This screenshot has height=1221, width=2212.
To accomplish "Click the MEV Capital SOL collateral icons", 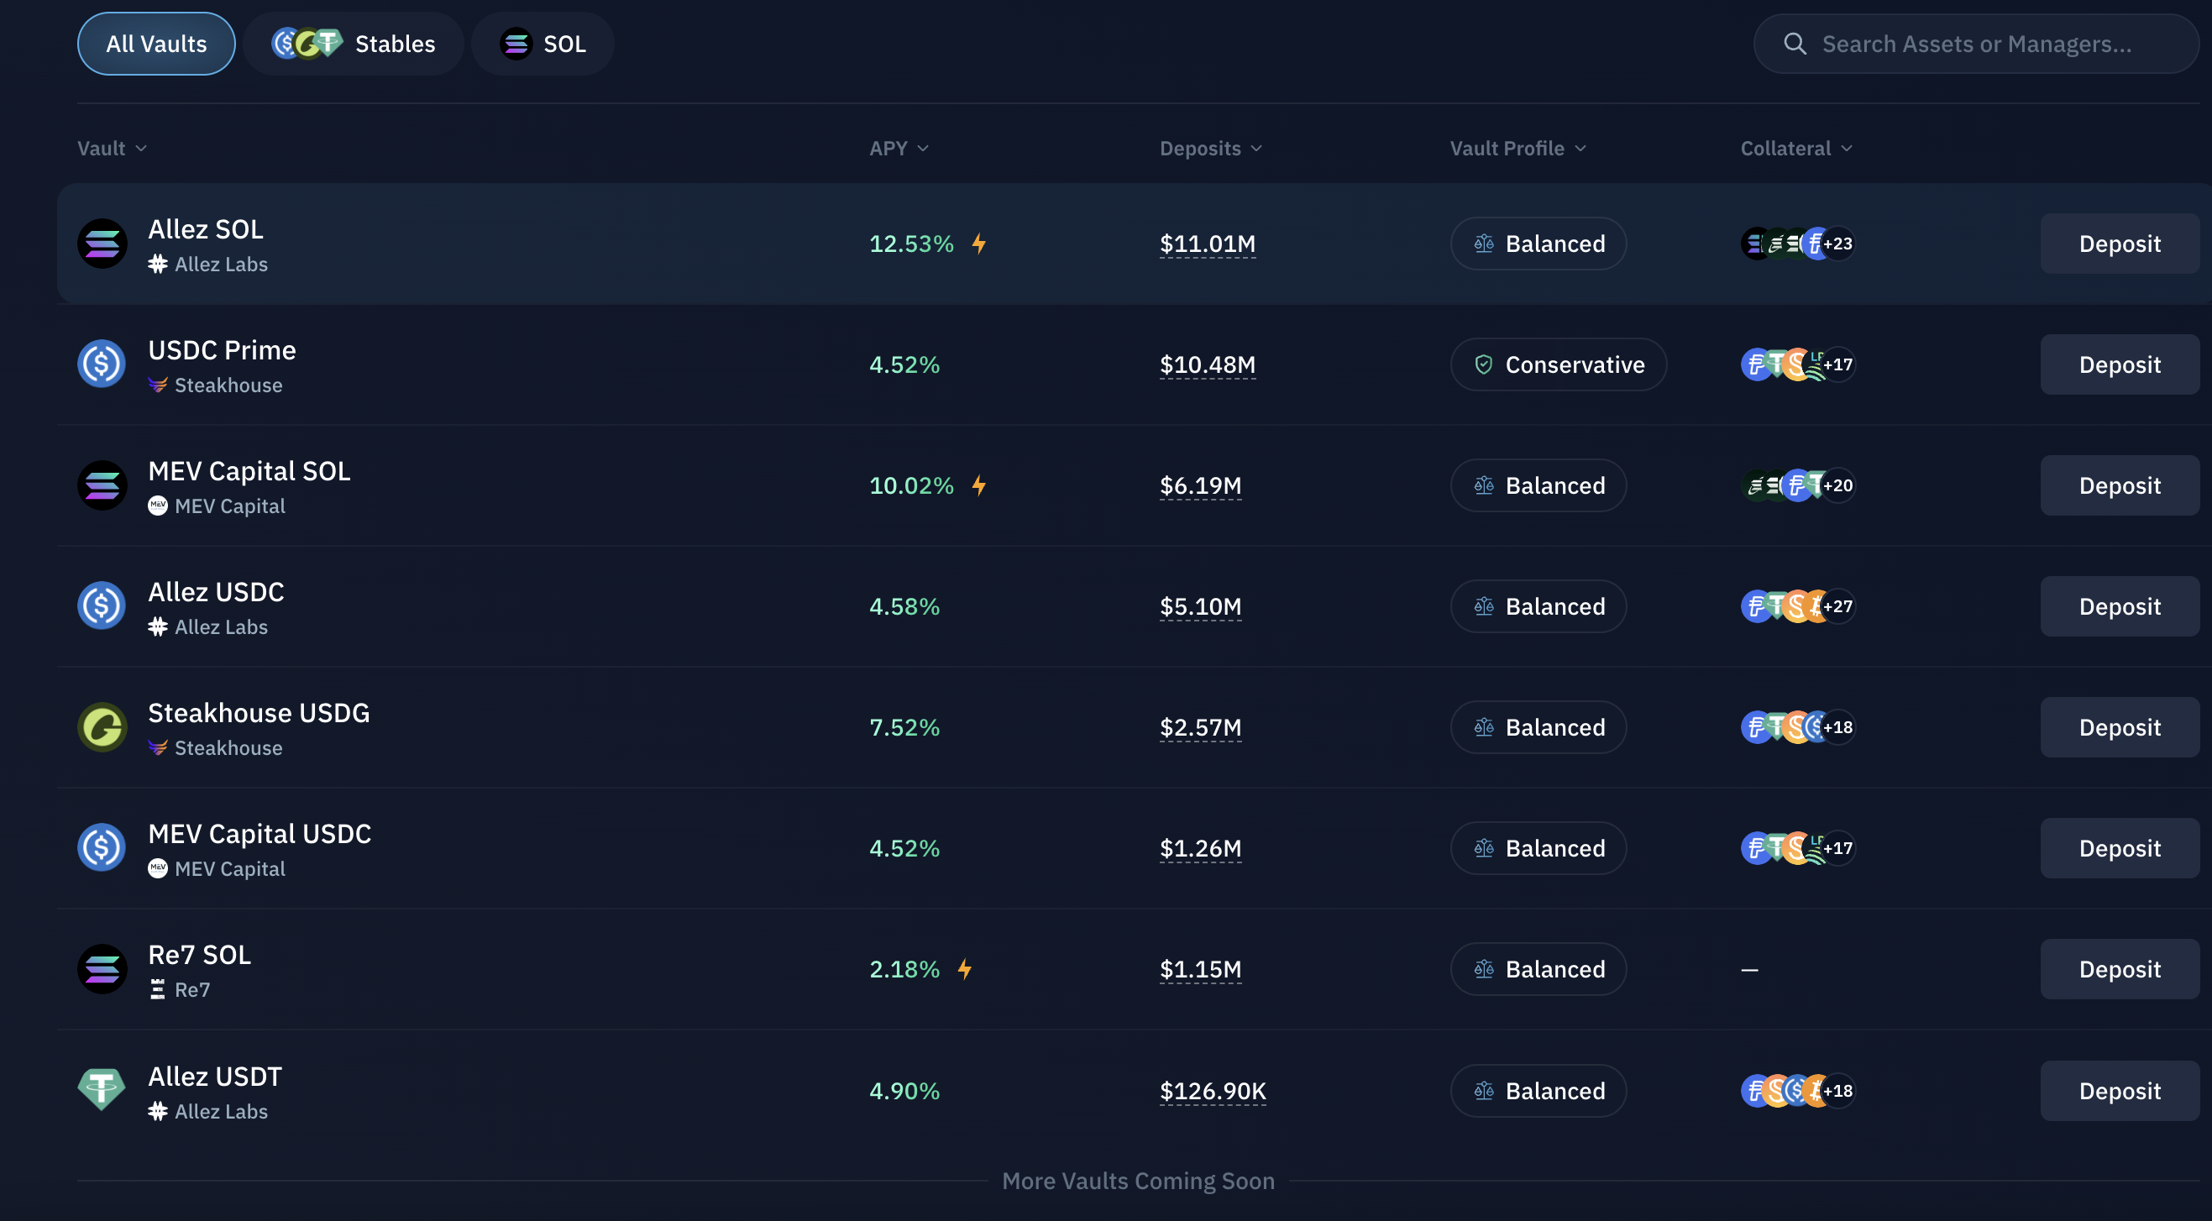I will tap(1797, 486).
